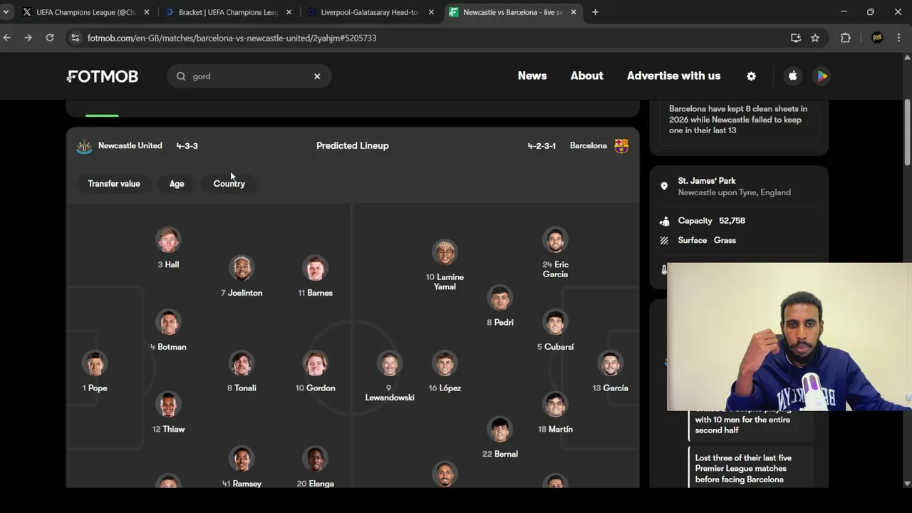
Task: Click the Google Play store icon
Action: (822, 76)
